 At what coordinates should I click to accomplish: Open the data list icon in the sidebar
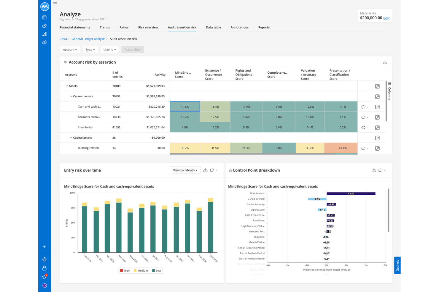[x=44, y=17]
